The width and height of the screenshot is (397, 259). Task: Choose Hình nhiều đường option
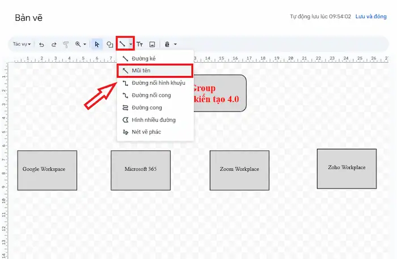155,120
